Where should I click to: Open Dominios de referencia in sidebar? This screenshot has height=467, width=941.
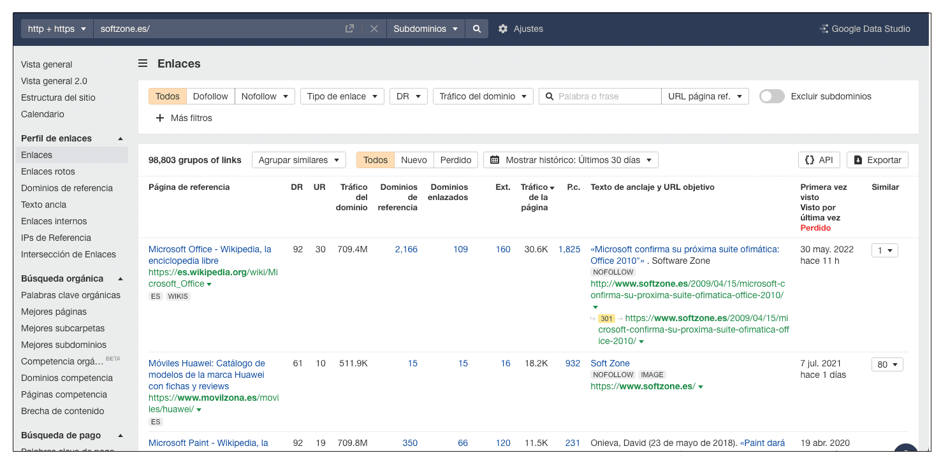pos(67,188)
